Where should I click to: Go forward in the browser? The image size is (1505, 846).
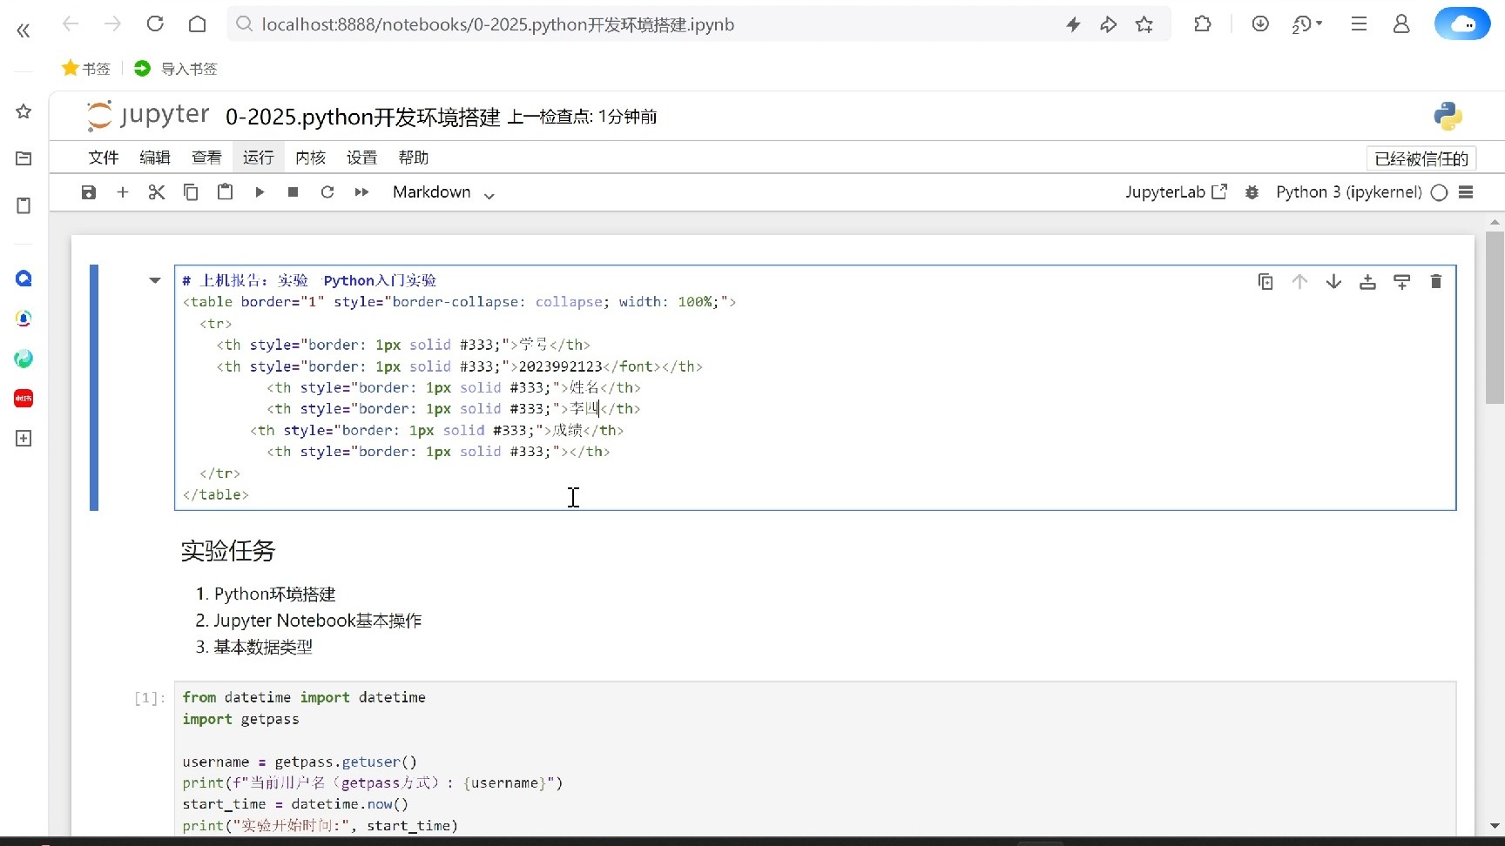point(112,24)
